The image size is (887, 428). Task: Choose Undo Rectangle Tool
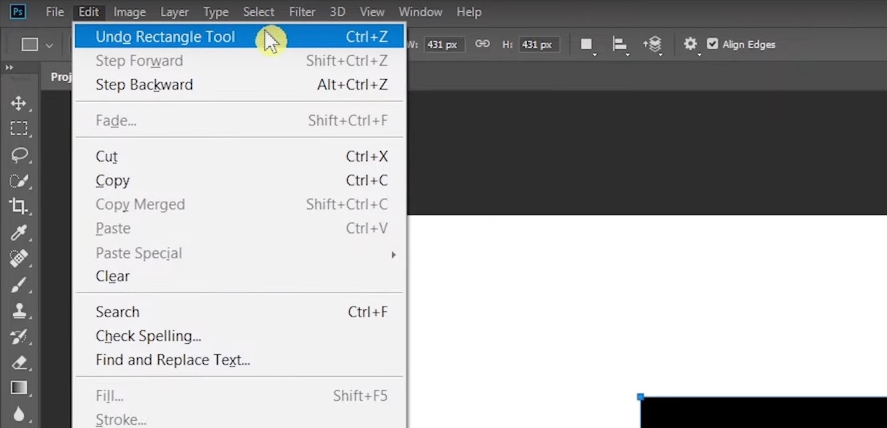239,37
